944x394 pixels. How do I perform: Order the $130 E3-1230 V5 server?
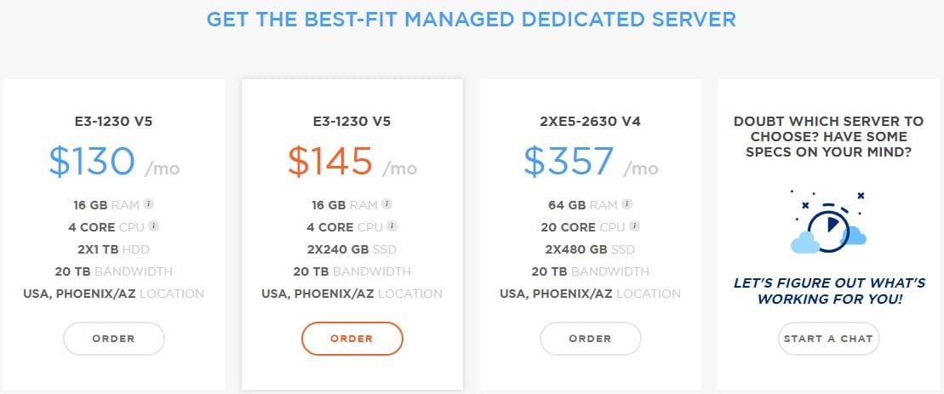click(114, 339)
